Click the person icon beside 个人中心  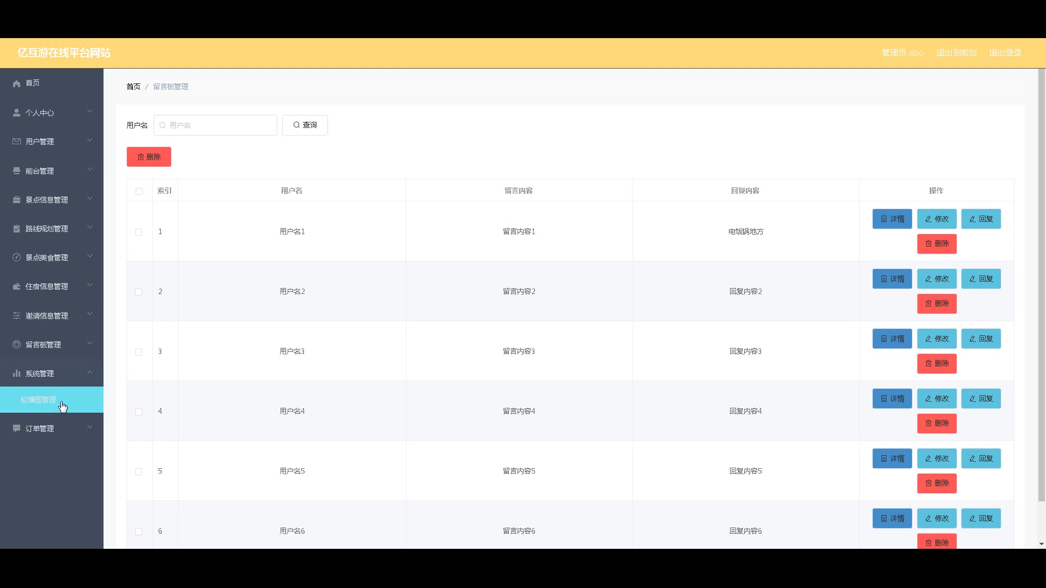(16, 113)
